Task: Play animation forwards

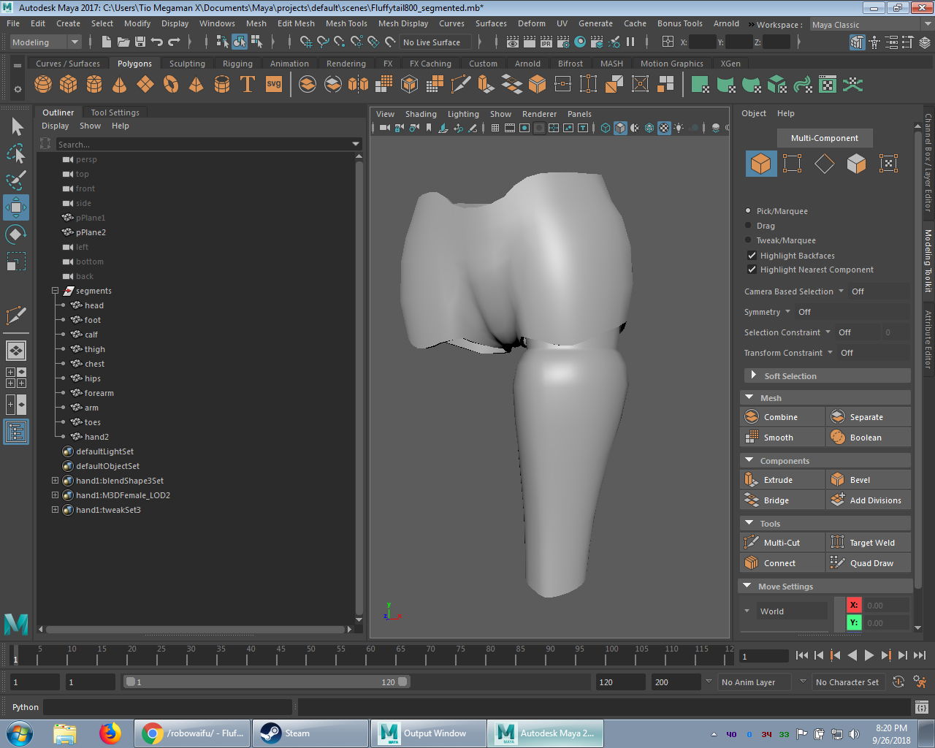Action: click(x=869, y=655)
